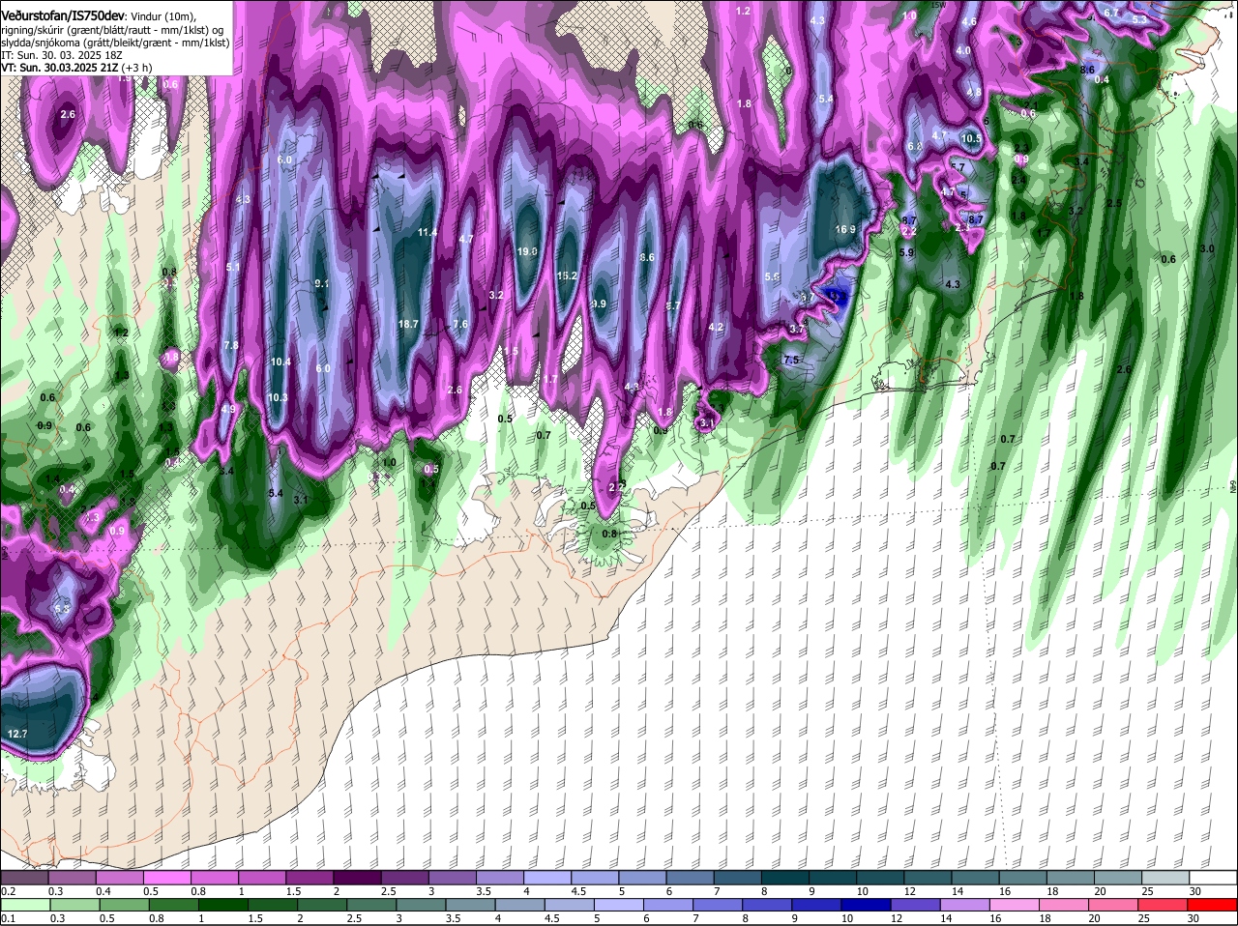Screen dimensions: 1238x926
Task: Click the 19.0 precipitation value on the map
Action: pos(527,251)
